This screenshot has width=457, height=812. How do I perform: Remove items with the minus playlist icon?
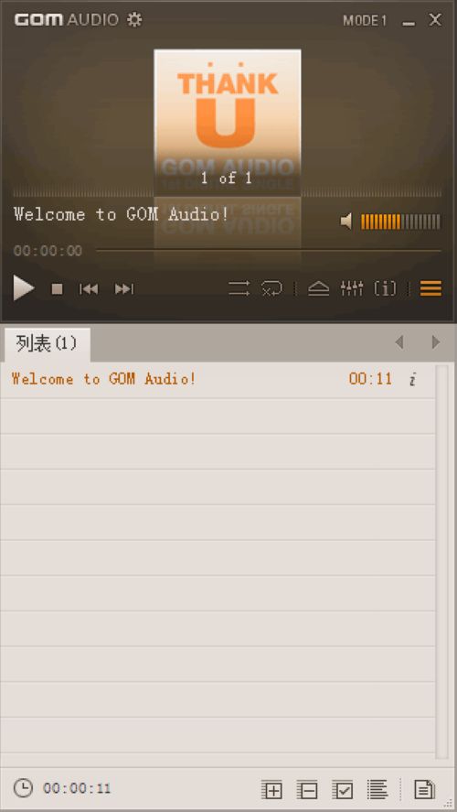(307, 790)
